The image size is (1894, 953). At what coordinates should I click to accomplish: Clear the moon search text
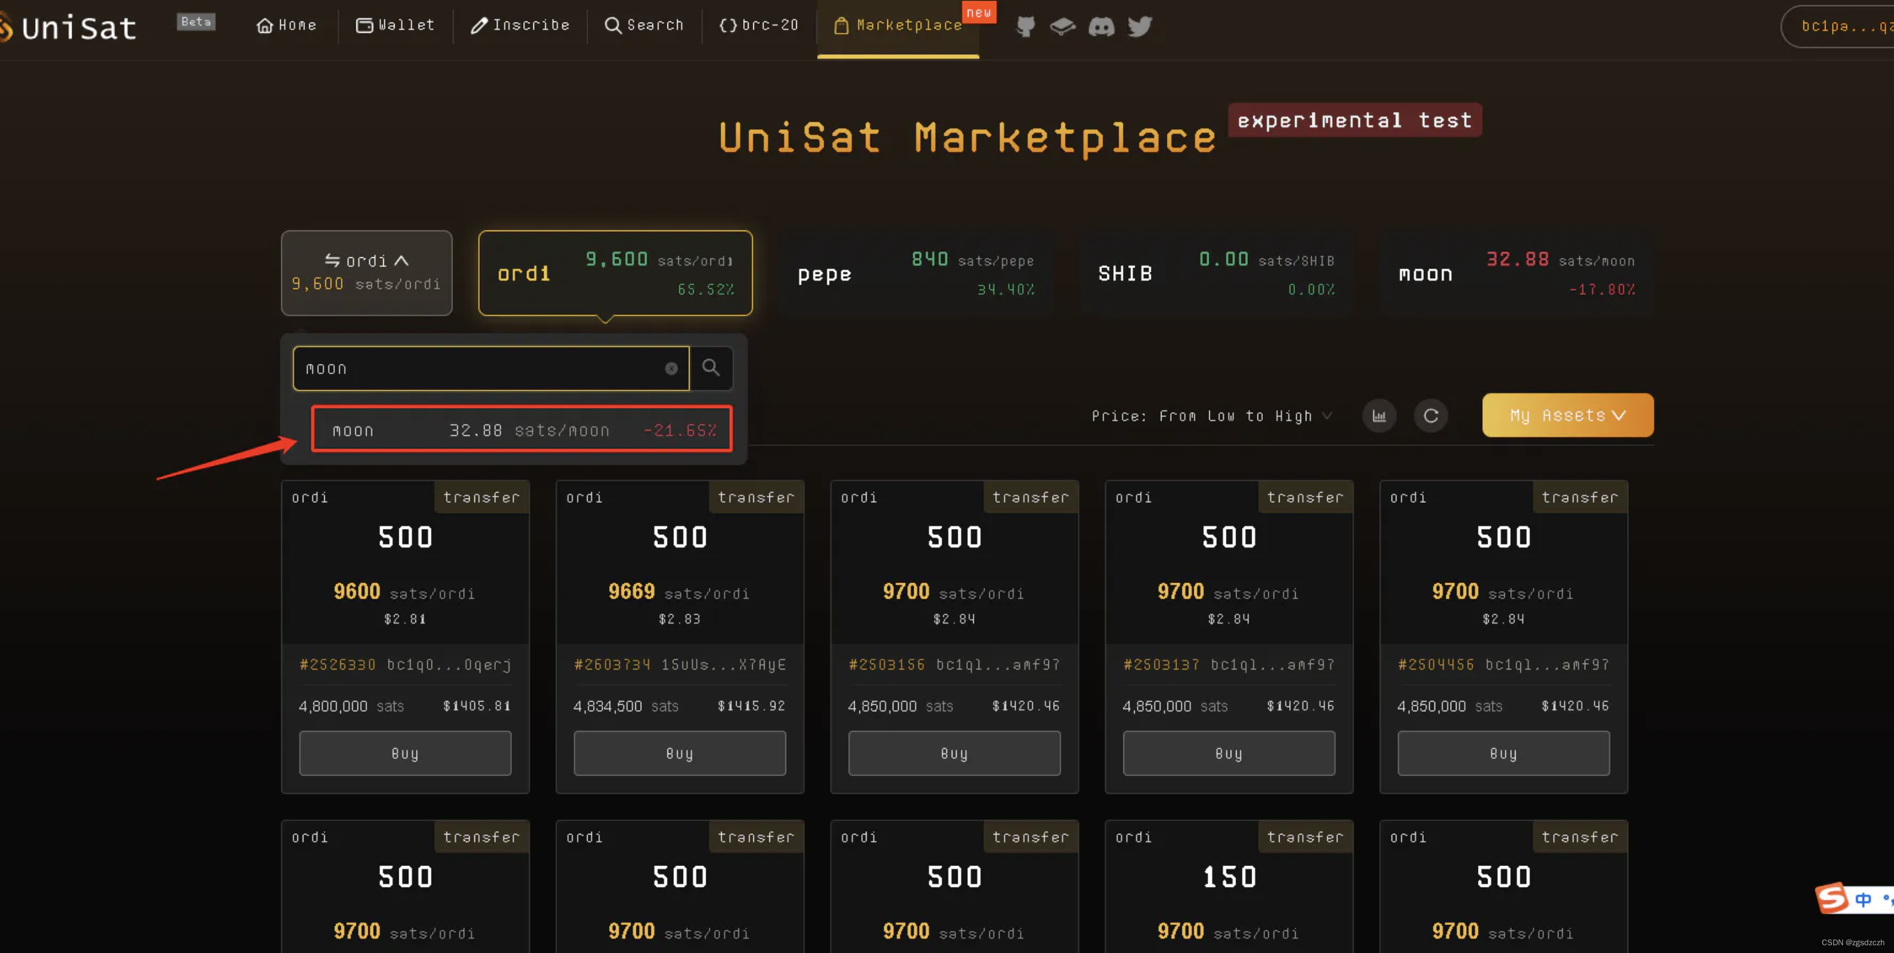point(671,368)
